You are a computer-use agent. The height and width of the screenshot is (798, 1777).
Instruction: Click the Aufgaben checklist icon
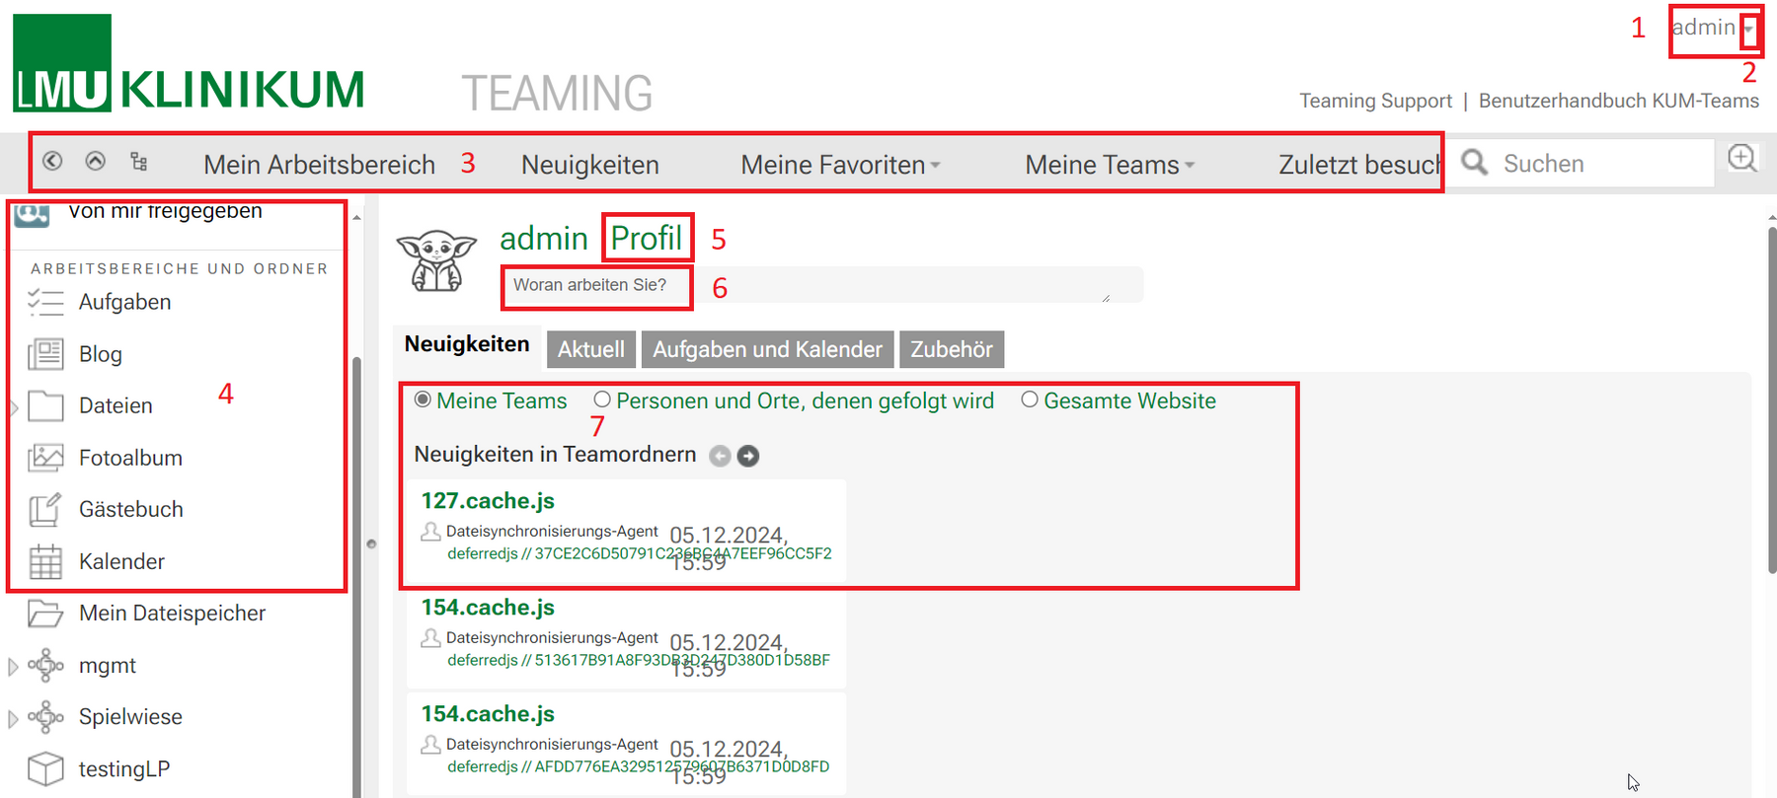[45, 302]
